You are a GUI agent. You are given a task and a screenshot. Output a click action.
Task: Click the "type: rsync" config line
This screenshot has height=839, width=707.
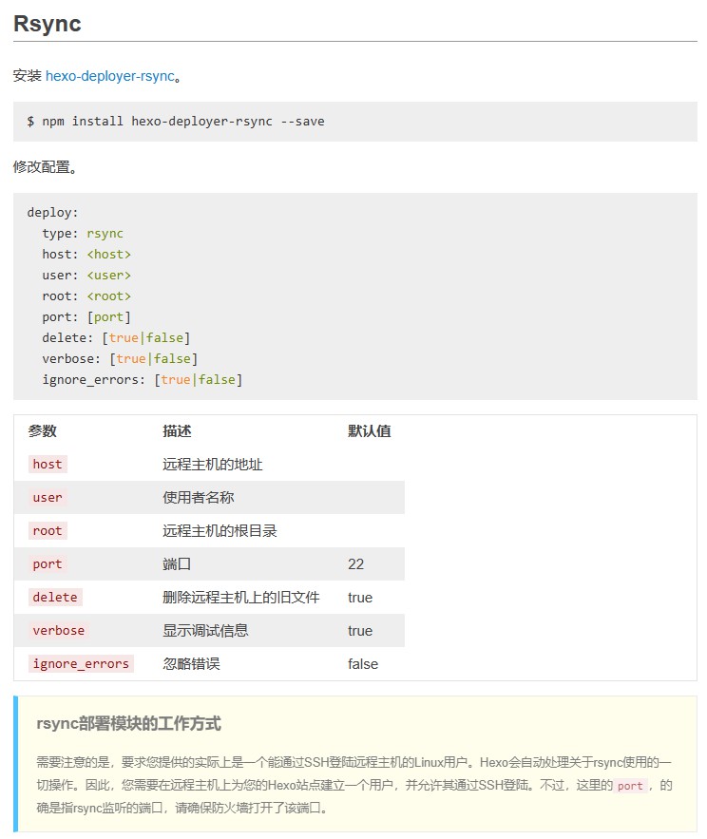click(x=83, y=234)
